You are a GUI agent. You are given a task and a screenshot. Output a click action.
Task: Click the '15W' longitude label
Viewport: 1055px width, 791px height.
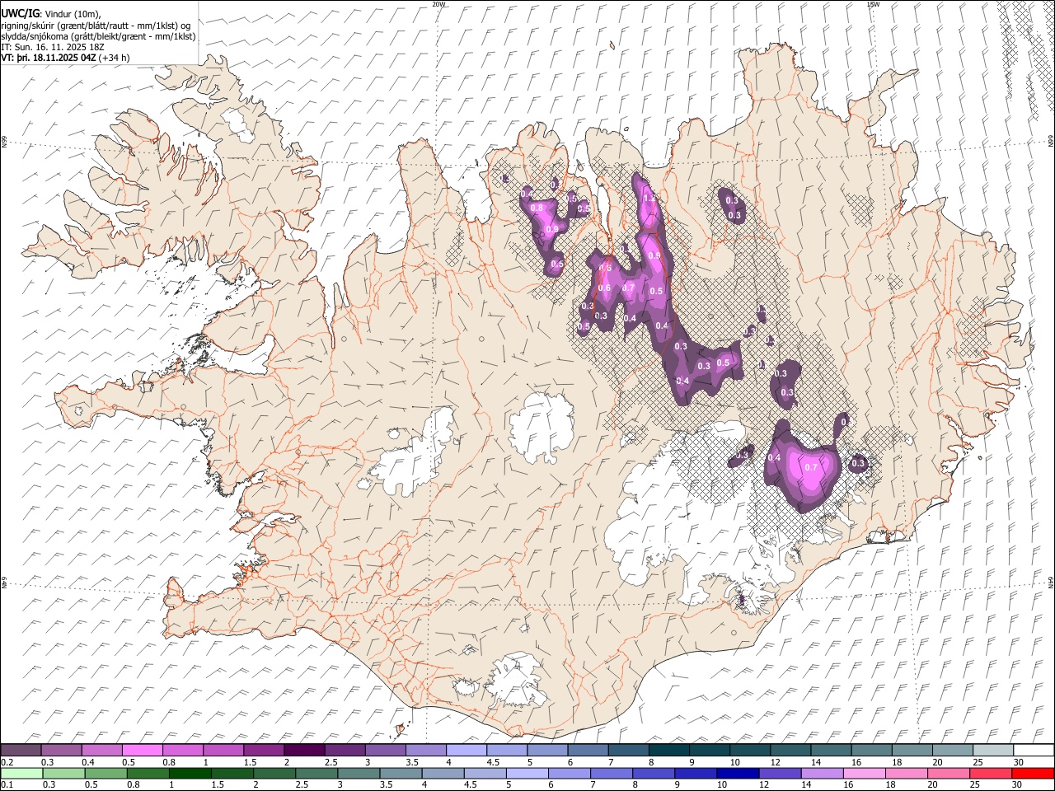873,4
